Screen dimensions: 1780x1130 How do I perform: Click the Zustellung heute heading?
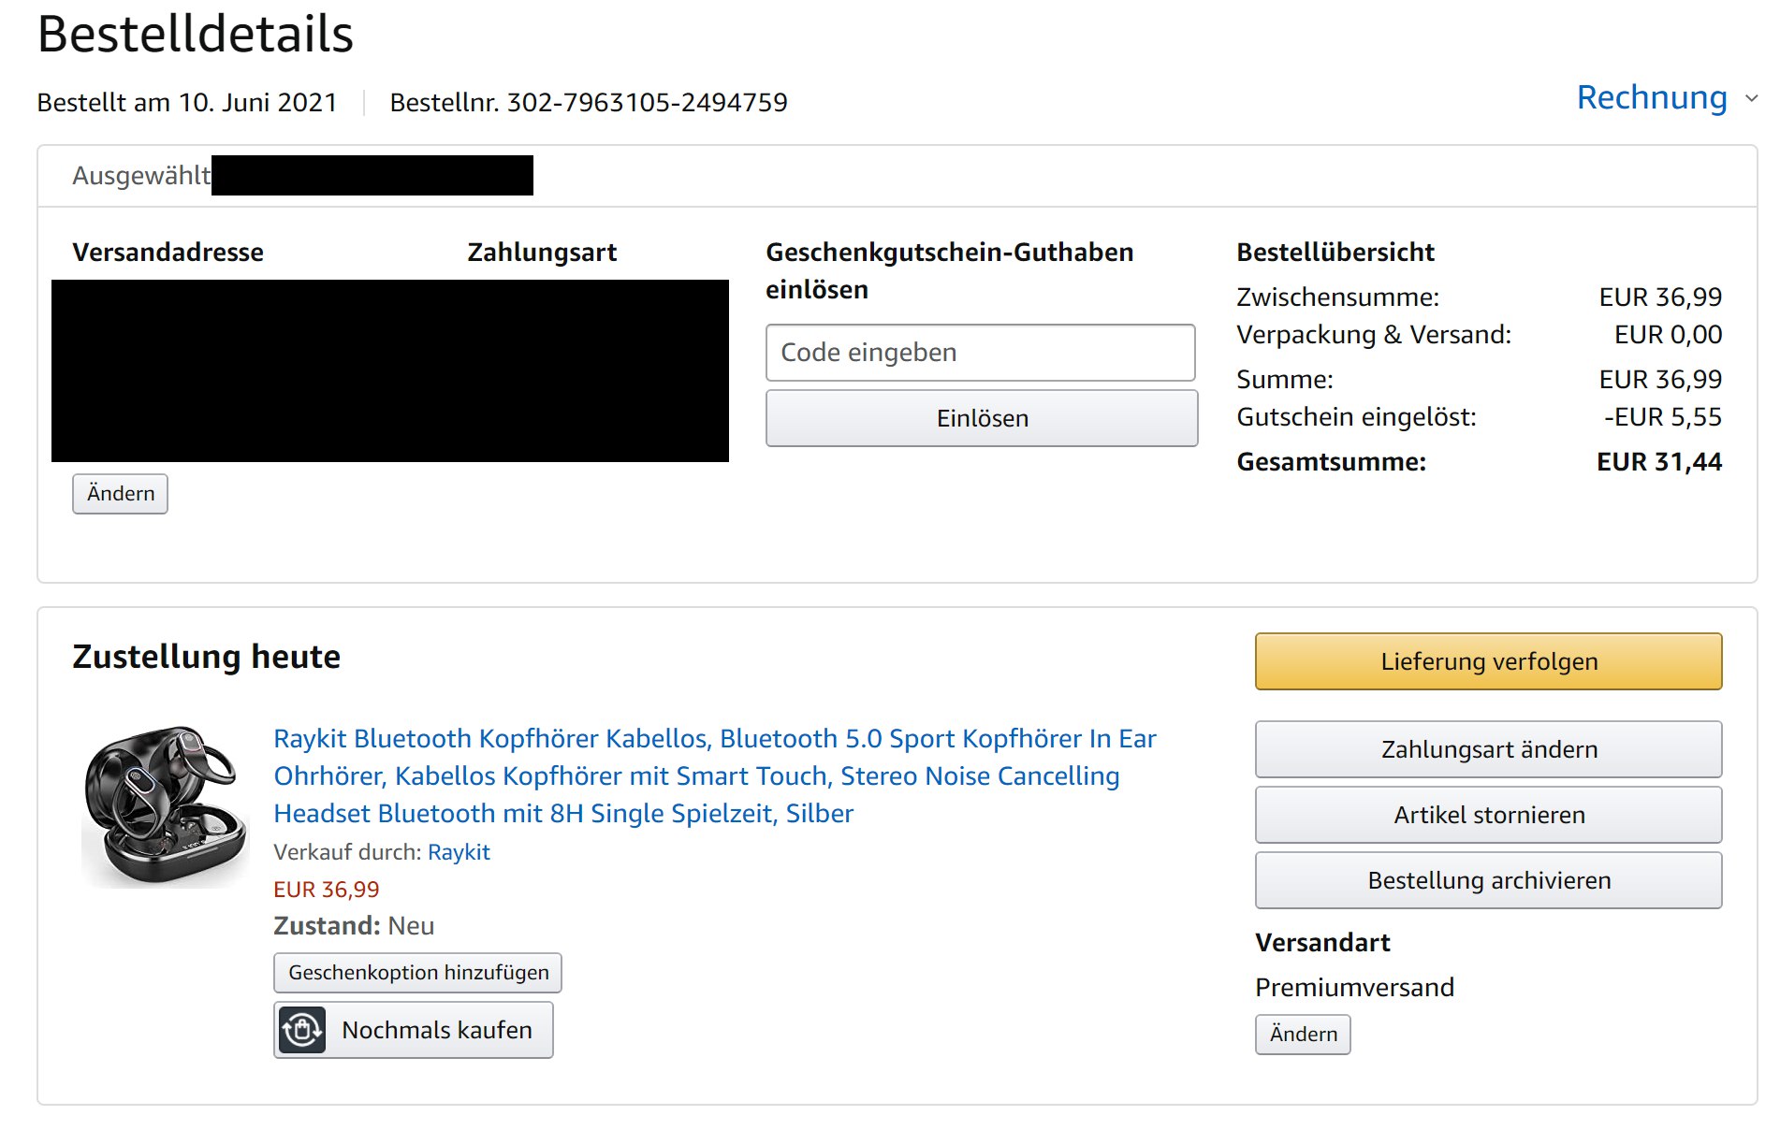206,657
